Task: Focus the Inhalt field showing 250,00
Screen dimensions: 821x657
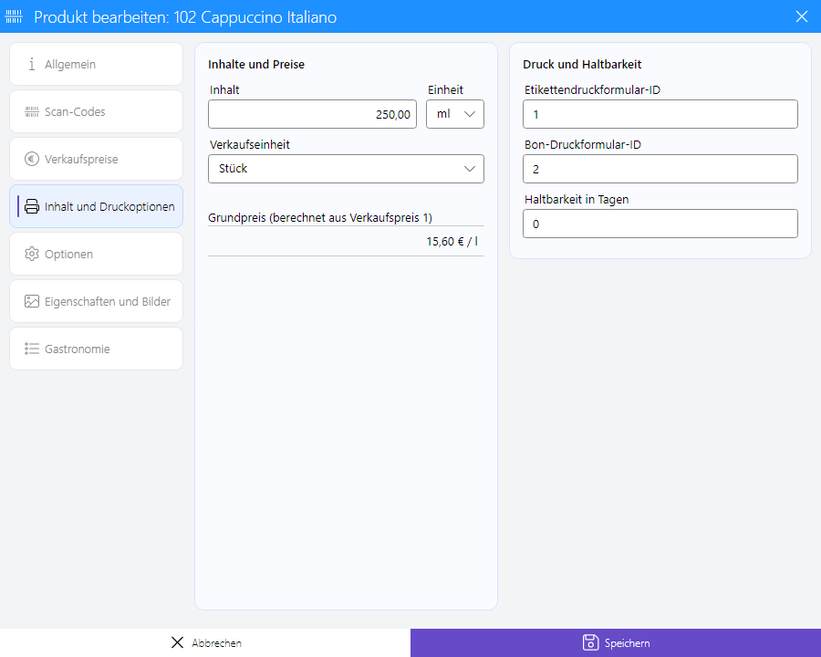Action: tap(313, 114)
